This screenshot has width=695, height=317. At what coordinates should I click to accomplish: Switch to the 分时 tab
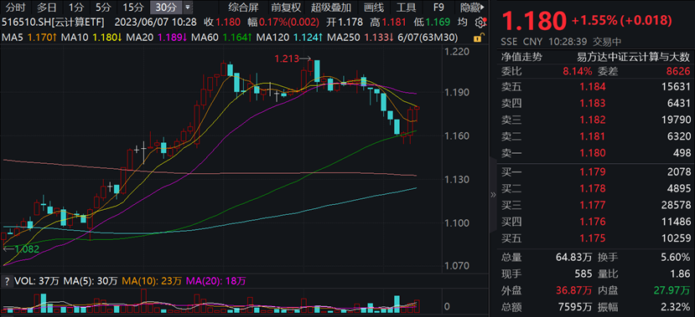[x=17, y=7]
